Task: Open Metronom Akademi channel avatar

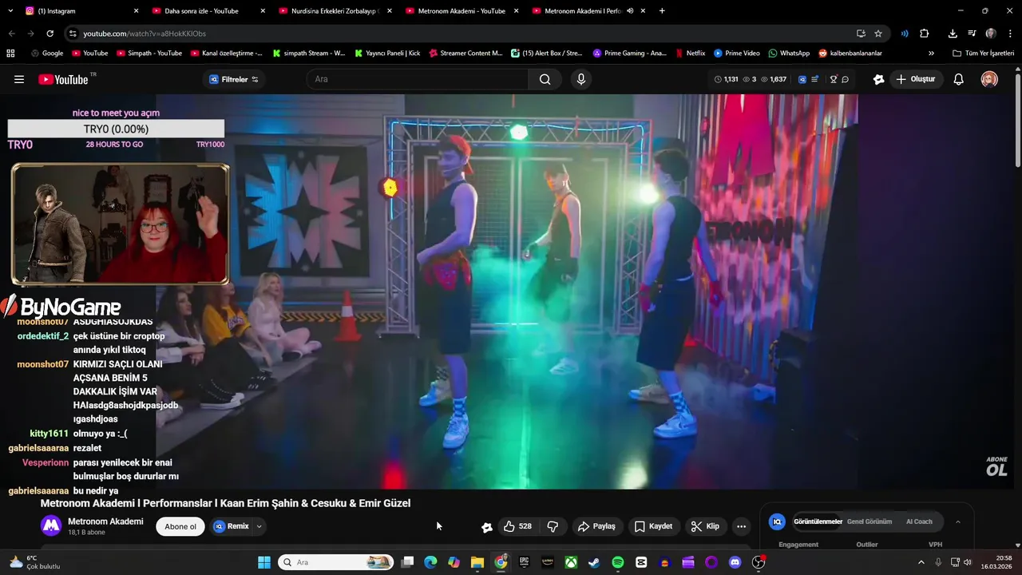Action: [x=51, y=525]
